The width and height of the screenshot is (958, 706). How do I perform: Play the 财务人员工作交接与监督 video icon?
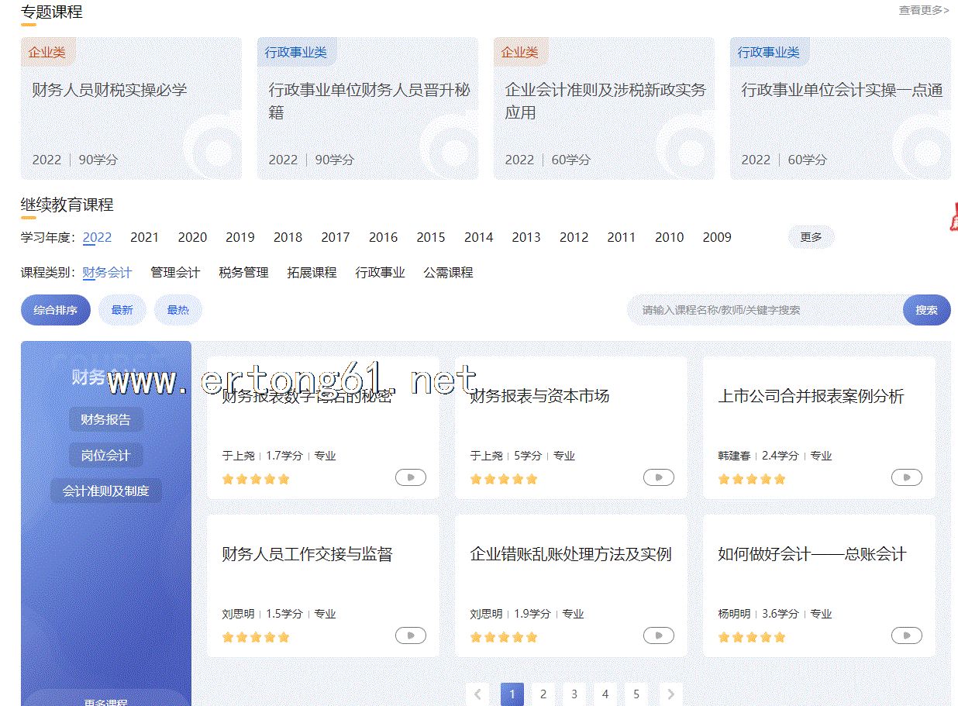[410, 635]
